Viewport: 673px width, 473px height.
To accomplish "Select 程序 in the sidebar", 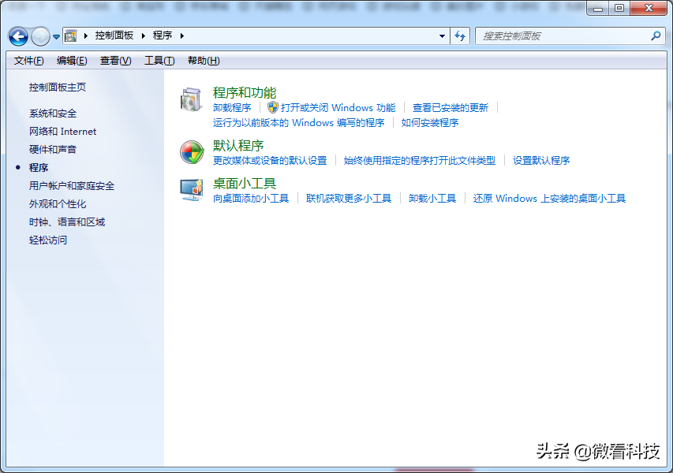I will click(x=39, y=167).
